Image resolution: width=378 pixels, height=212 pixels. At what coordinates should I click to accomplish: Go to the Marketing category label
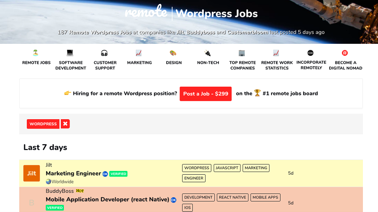point(139,63)
